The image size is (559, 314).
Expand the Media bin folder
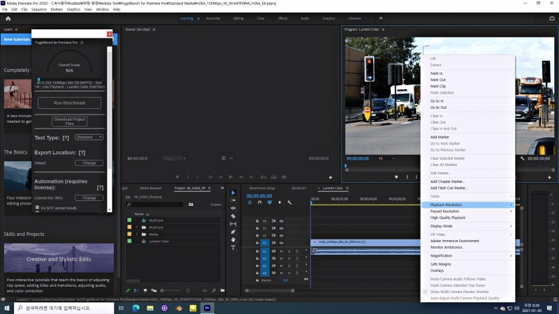(x=137, y=234)
